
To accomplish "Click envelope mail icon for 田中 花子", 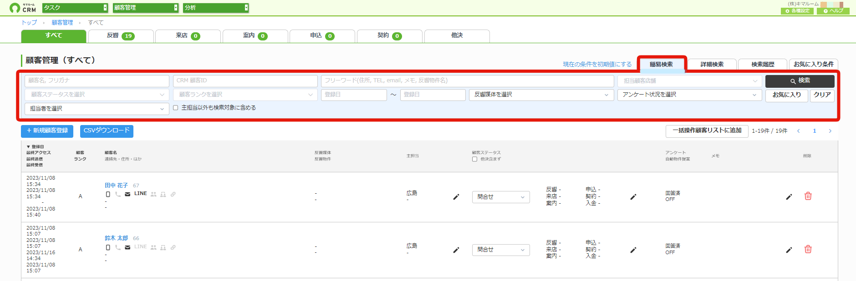I will coord(127,194).
